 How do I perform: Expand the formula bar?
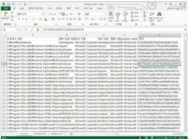click(185, 30)
